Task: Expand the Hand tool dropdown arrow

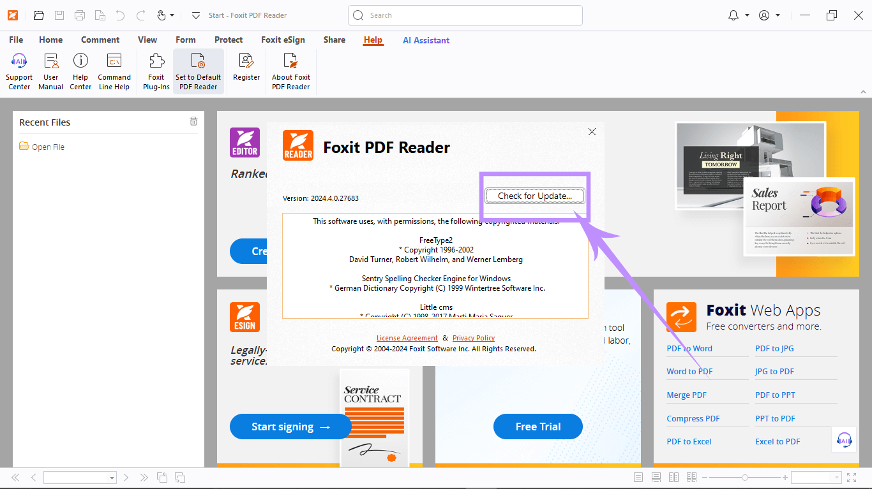Action: (172, 15)
